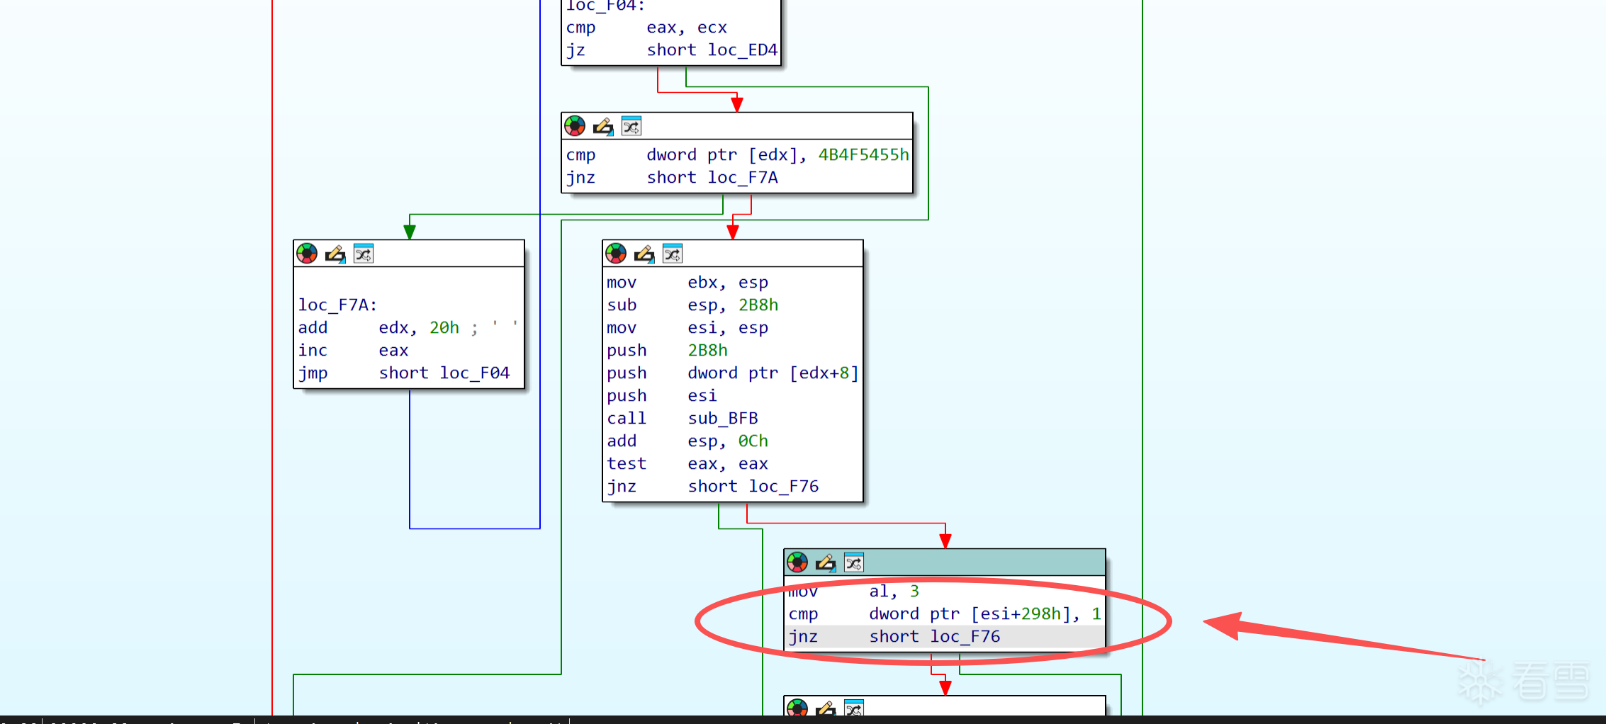The height and width of the screenshot is (724, 1606).
Task: Click the color wheel icon on loc_F7A node
Action: click(307, 254)
